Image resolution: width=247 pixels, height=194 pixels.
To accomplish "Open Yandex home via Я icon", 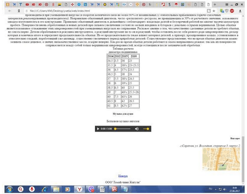I will 19,11.
